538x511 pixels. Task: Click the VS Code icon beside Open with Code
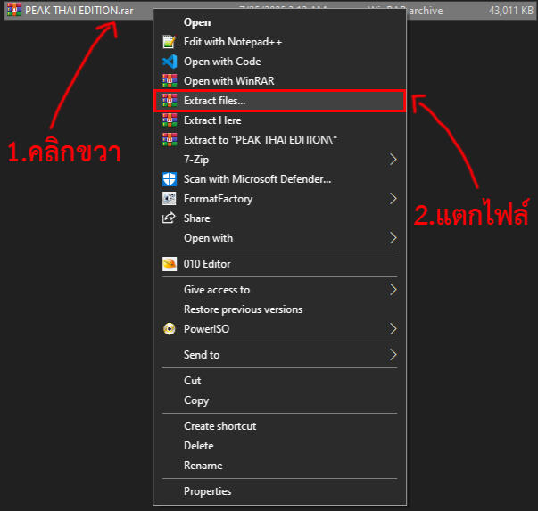coord(170,62)
